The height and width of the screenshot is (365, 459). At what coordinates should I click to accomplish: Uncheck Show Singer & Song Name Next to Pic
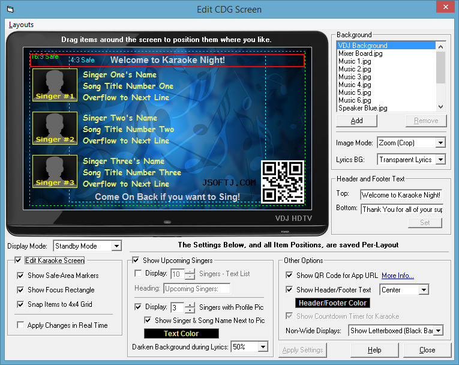click(x=148, y=320)
